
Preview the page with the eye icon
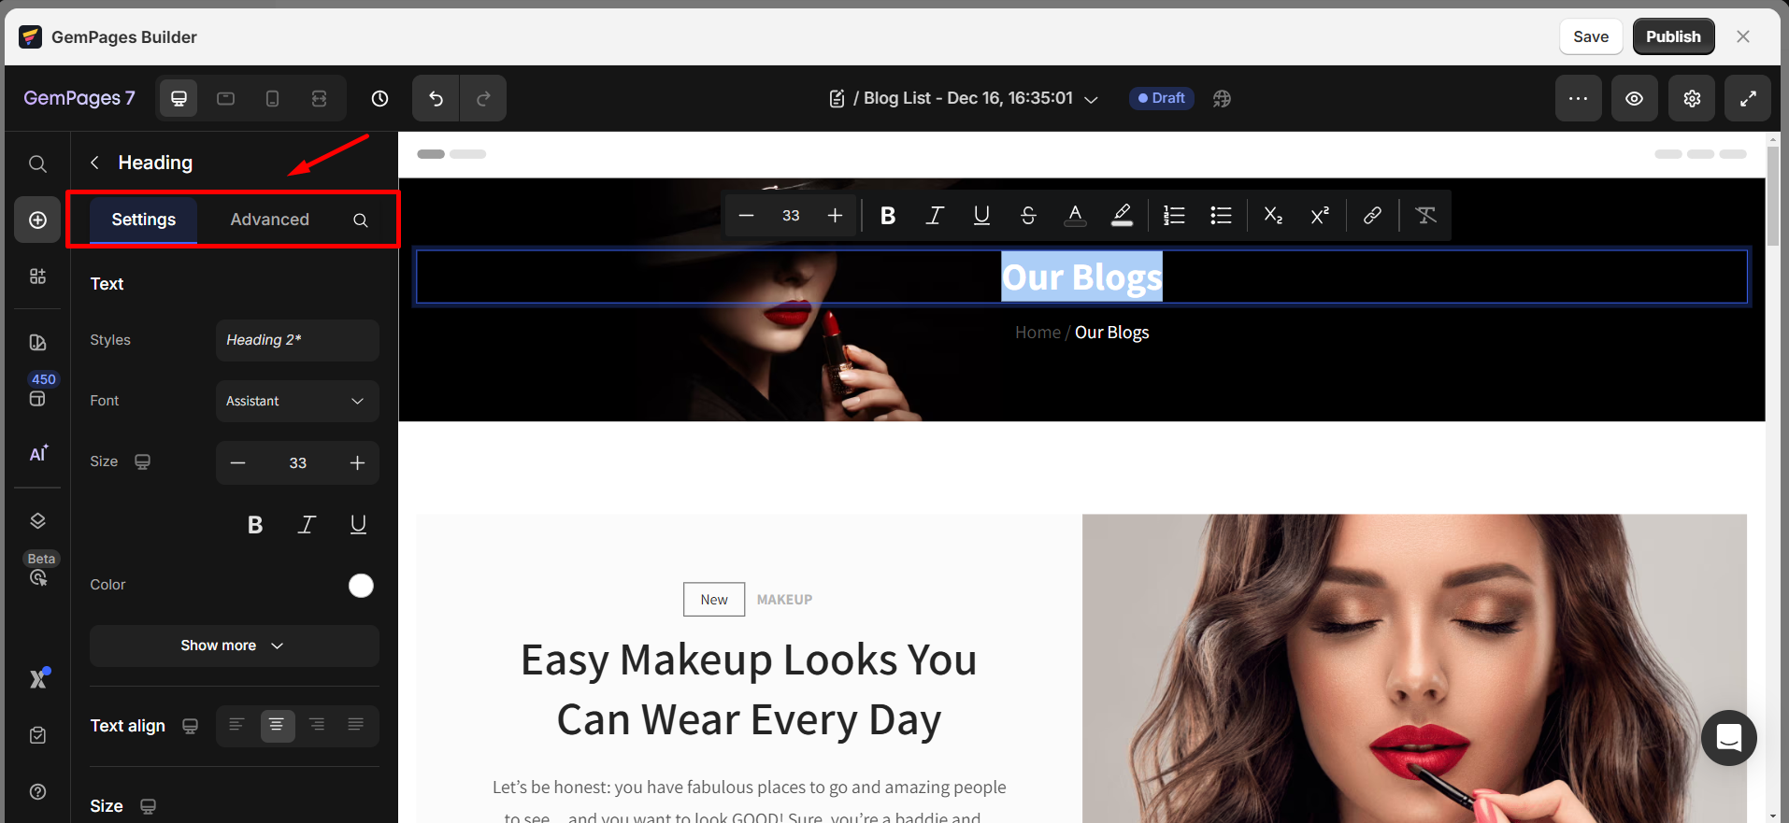[1634, 99]
